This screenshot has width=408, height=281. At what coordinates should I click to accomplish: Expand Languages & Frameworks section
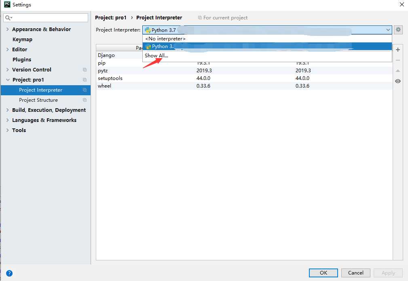(x=8, y=120)
